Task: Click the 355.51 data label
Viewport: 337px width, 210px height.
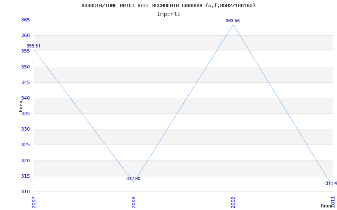Action: [33, 46]
